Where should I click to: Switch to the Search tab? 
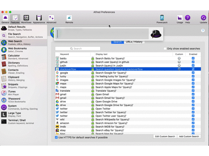118,42
